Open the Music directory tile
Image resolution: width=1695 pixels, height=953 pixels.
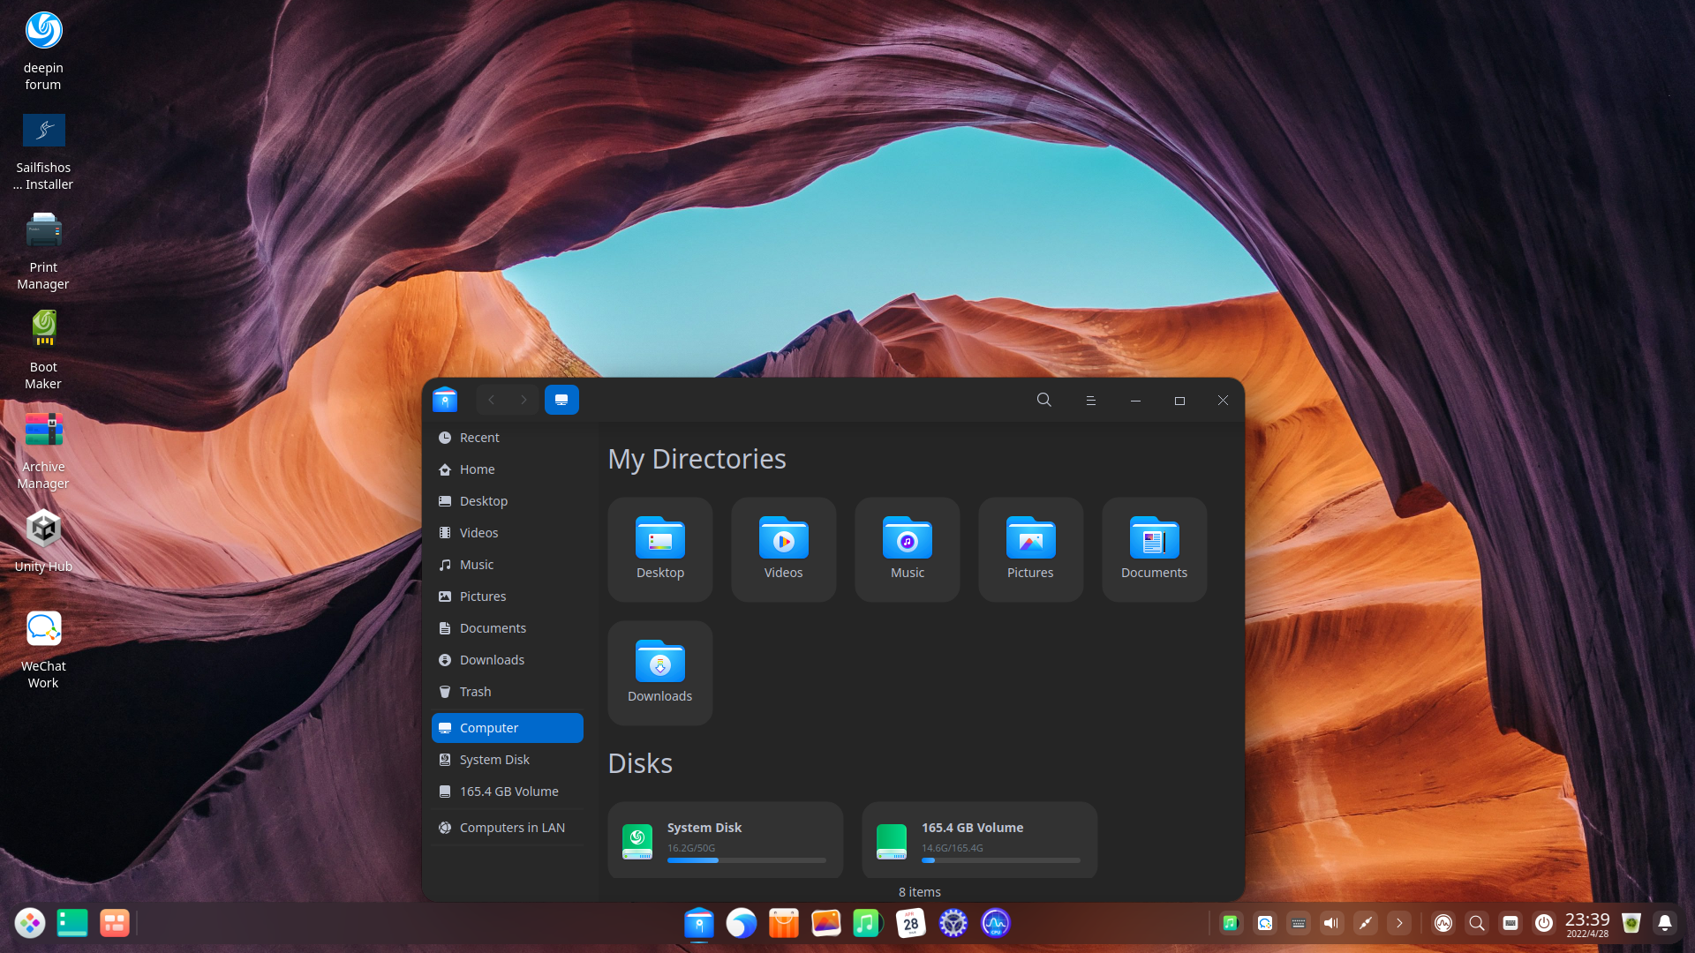(907, 549)
